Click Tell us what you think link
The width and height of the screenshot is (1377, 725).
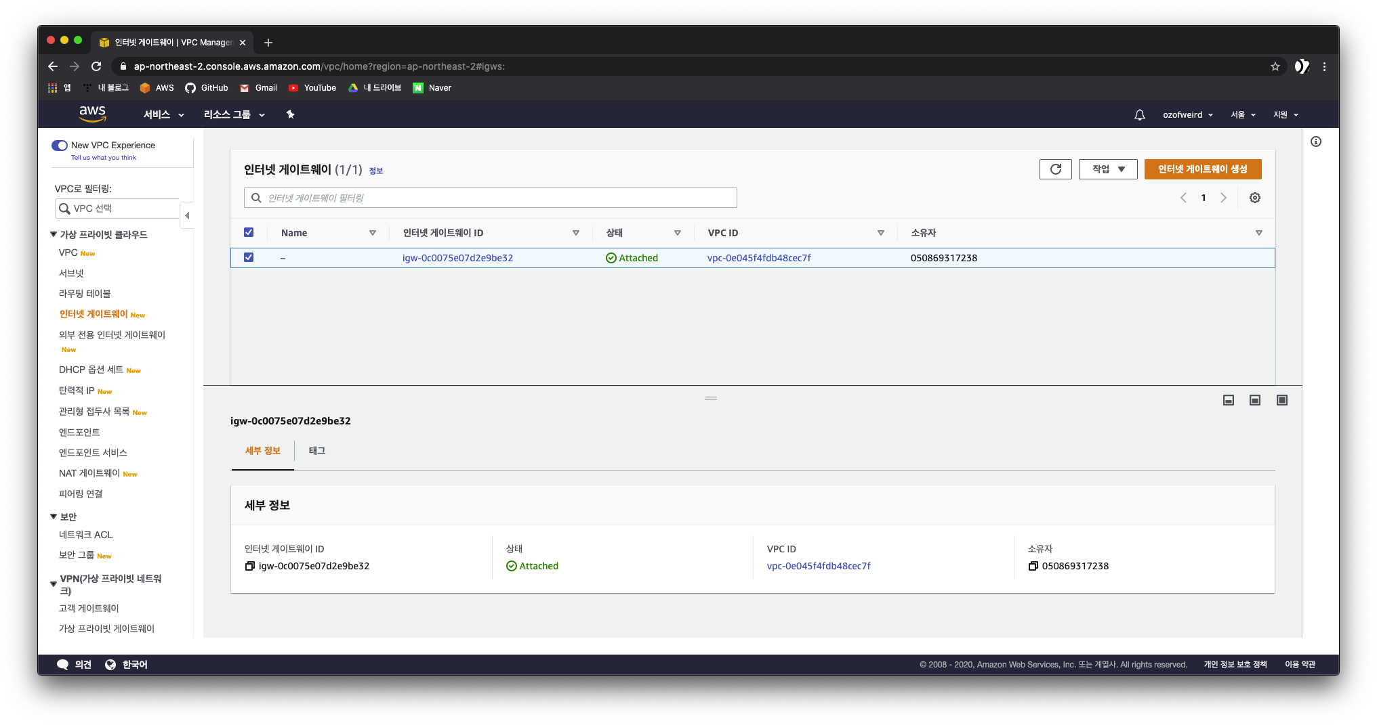click(104, 158)
